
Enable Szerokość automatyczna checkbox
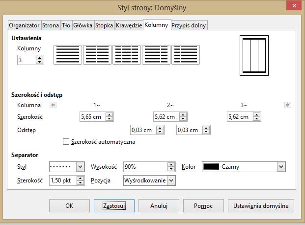tap(66, 142)
